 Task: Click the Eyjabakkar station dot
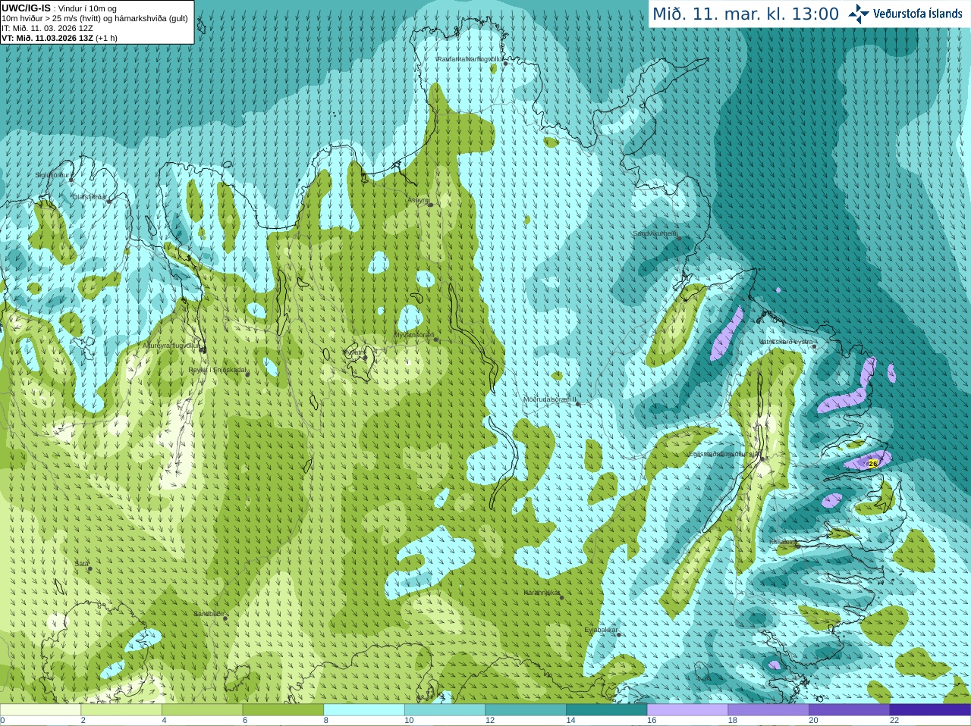619,634
